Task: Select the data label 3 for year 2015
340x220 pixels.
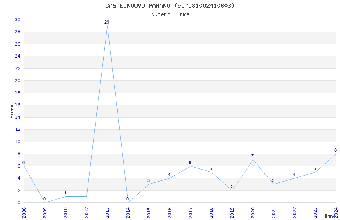Action: (x=148, y=180)
